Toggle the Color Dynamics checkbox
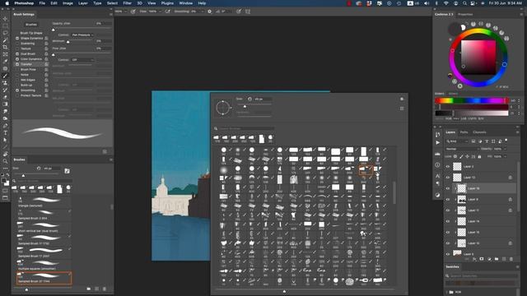Viewport: 527px width, 296px height. pos(17,59)
